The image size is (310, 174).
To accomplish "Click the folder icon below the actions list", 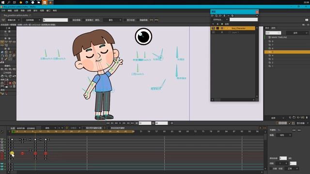I will pyautogui.click(x=294, y=117).
